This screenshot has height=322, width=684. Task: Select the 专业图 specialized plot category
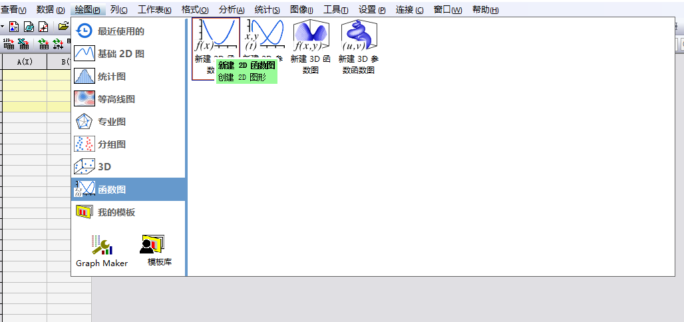tap(128, 122)
